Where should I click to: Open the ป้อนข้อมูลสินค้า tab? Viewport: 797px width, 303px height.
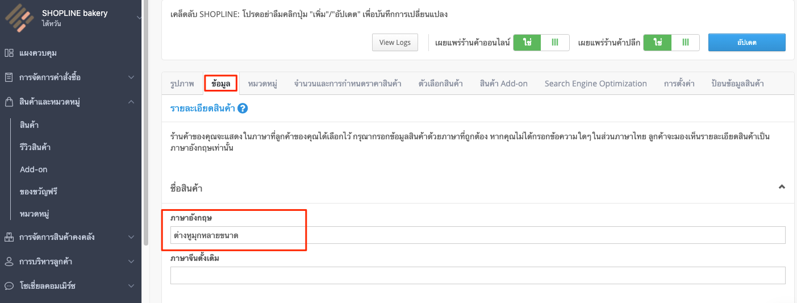[737, 84]
